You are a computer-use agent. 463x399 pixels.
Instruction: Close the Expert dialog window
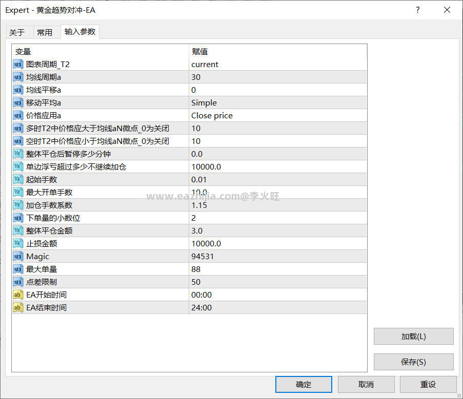click(x=447, y=10)
